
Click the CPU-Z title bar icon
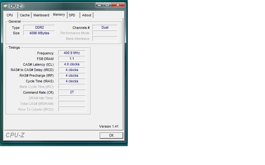click(x=6, y=6)
